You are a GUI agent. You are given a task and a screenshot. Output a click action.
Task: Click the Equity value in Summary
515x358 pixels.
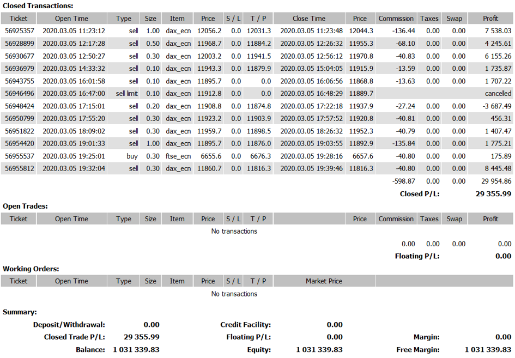tap(319, 349)
